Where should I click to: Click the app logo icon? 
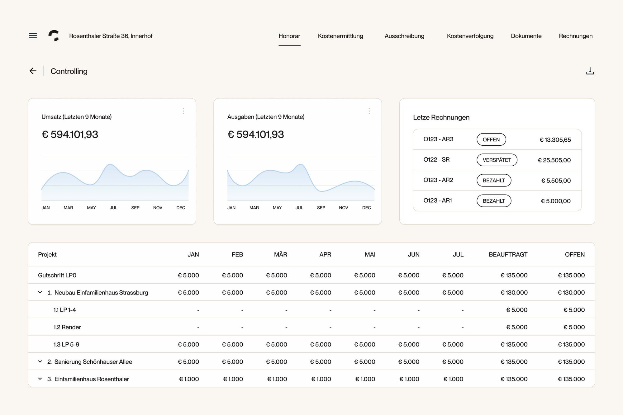54,36
